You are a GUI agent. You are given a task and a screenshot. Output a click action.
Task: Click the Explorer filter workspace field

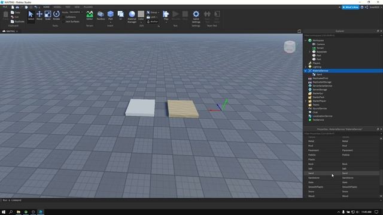tap(342, 35)
